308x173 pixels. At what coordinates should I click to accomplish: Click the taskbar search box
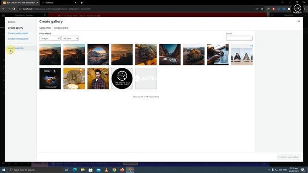pyautogui.click(x=35, y=170)
